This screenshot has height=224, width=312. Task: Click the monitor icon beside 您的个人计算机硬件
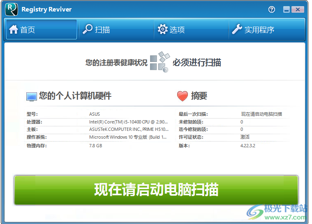tap(31, 97)
